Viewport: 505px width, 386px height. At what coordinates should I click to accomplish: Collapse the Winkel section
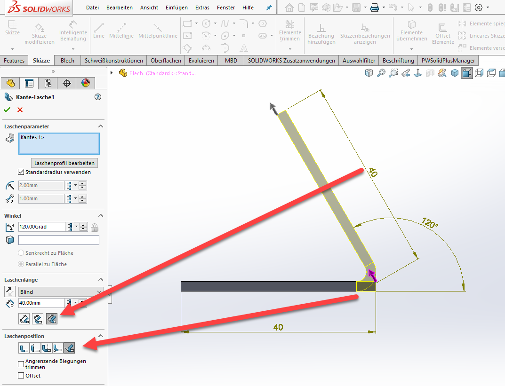pyautogui.click(x=100, y=216)
